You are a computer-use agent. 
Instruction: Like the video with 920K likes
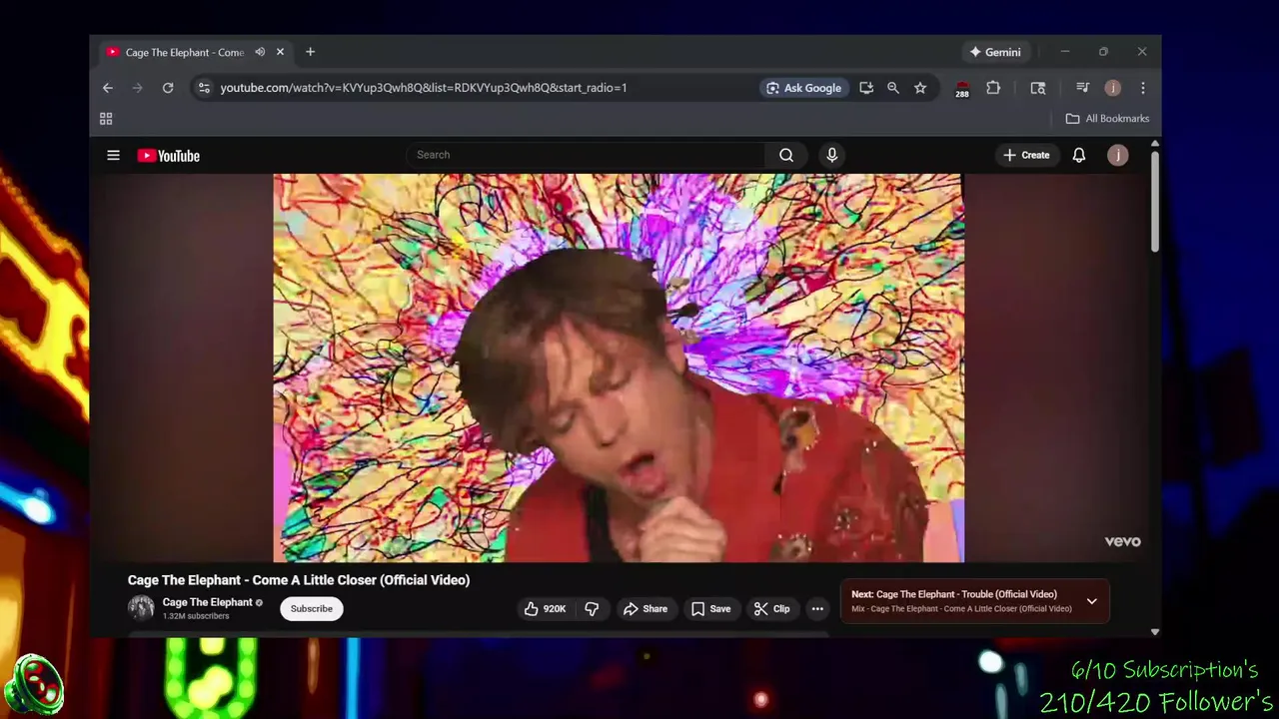click(x=546, y=608)
